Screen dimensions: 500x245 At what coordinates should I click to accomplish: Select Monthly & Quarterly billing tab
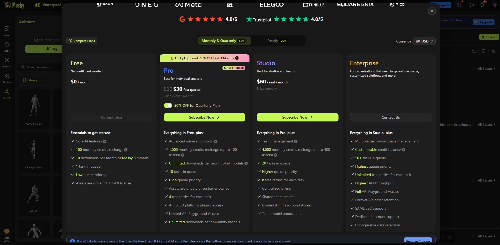coord(223,41)
